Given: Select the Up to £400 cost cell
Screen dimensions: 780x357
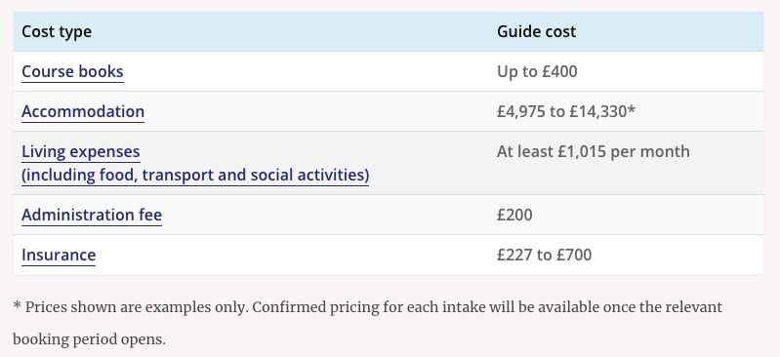Looking at the screenshot, I should [x=537, y=71].
